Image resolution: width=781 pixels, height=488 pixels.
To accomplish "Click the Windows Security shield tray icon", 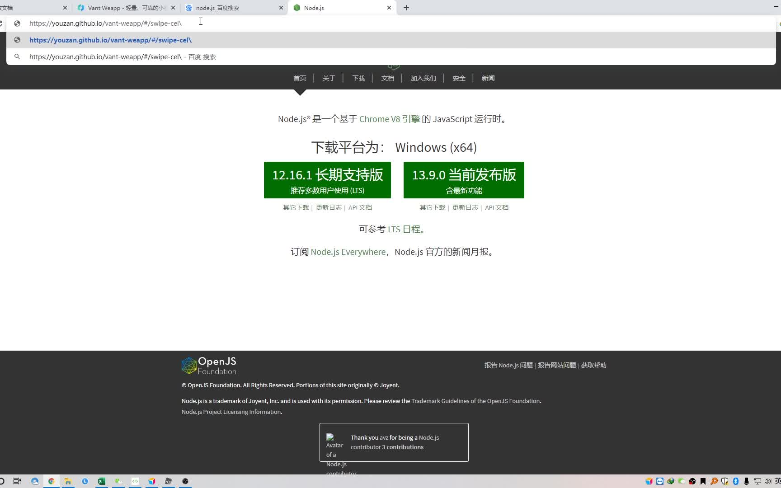I will [x=725, y=481].
